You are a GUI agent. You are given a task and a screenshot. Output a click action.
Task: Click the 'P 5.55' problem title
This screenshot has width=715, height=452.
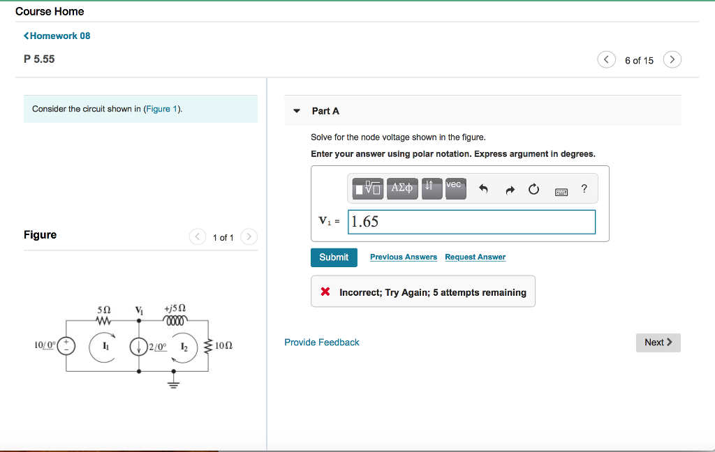[x=39, y=59]
